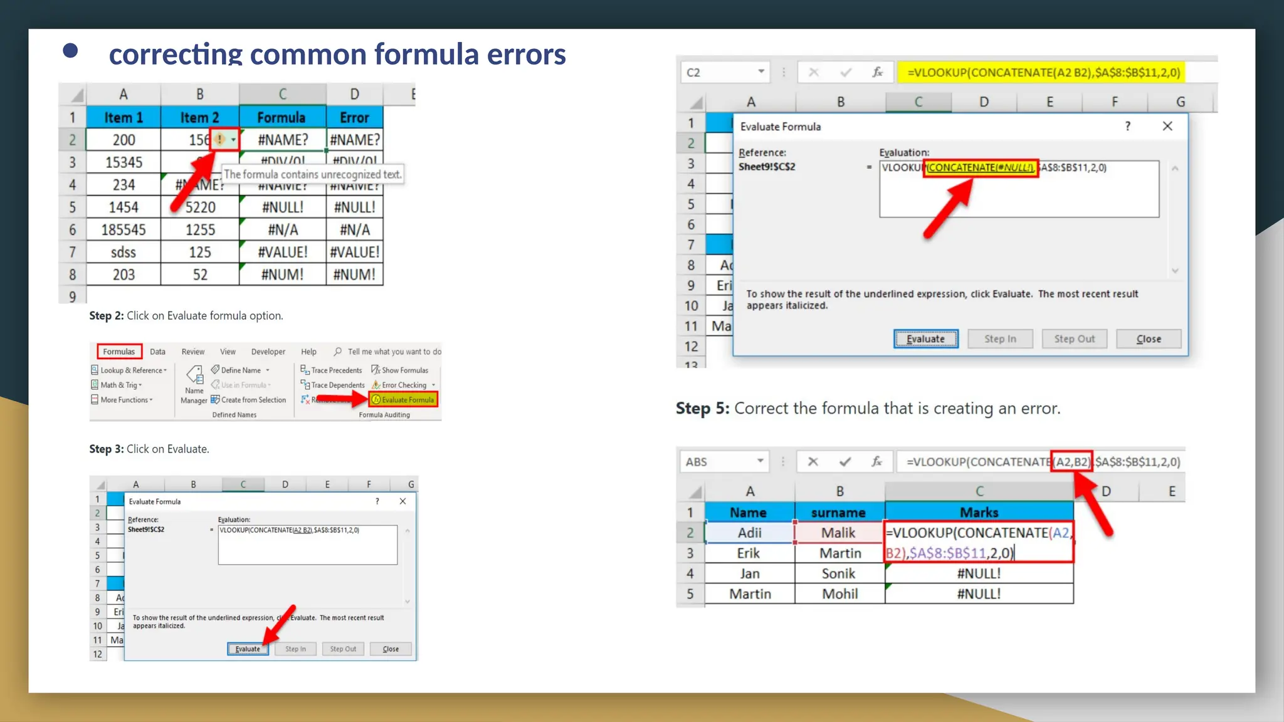Click the Tell me search magnifier icon
The image size is (1284, 722).
tap(338, 352)
